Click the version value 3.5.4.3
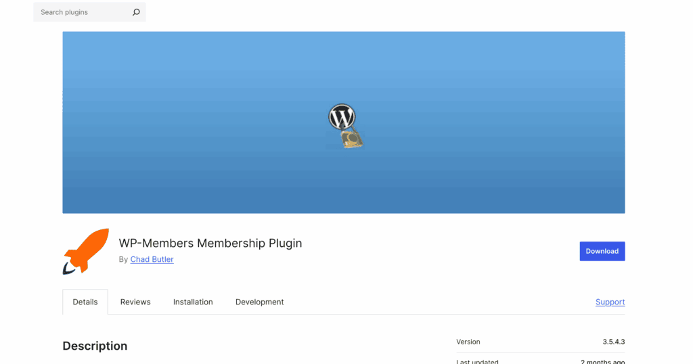693x364 pixels. 613,342
